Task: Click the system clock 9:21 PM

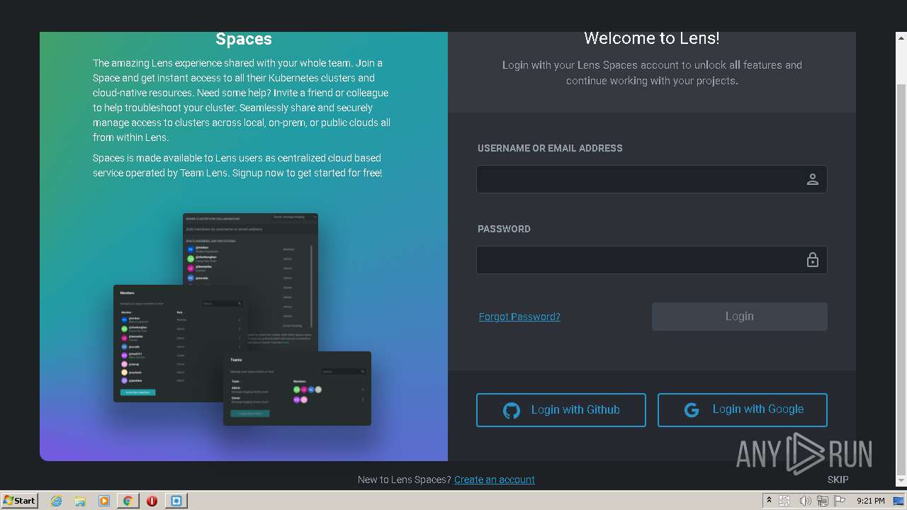Action: (870, 501)
